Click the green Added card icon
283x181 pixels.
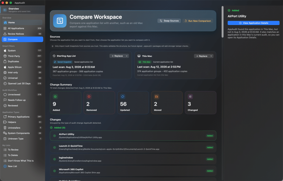point(55,97)
